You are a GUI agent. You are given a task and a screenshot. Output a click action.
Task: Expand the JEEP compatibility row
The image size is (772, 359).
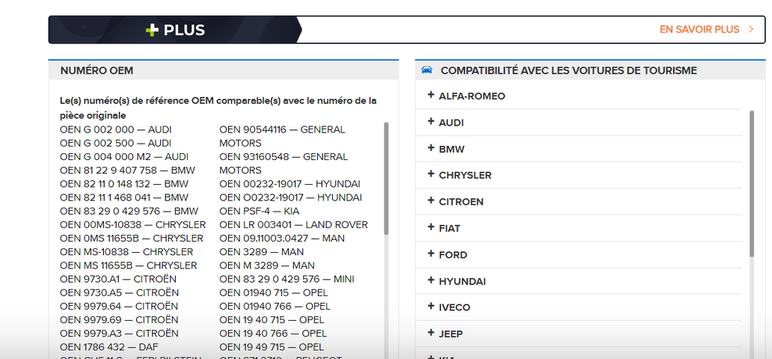click(578, 334)
